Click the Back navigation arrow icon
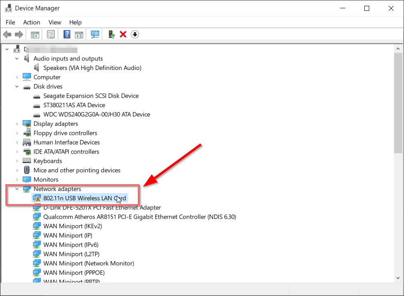 (x=7, y=34)
